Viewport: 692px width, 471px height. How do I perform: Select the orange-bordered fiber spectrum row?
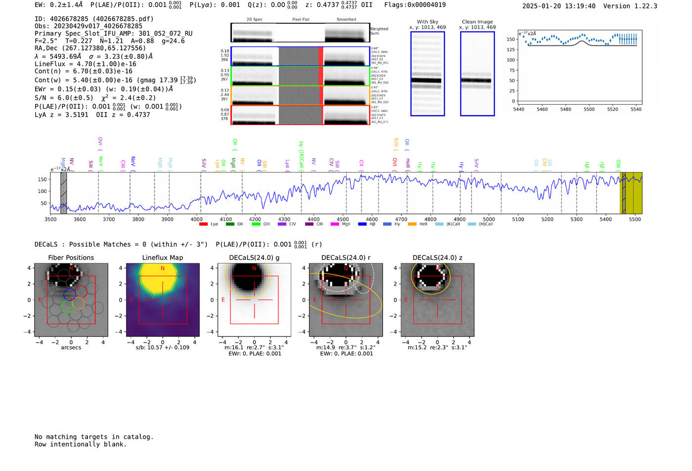pos(301,95)
